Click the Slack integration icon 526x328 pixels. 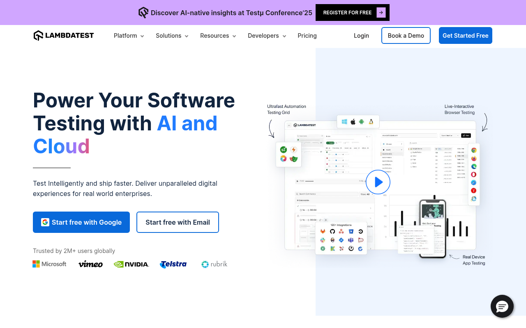coord(323,240)
